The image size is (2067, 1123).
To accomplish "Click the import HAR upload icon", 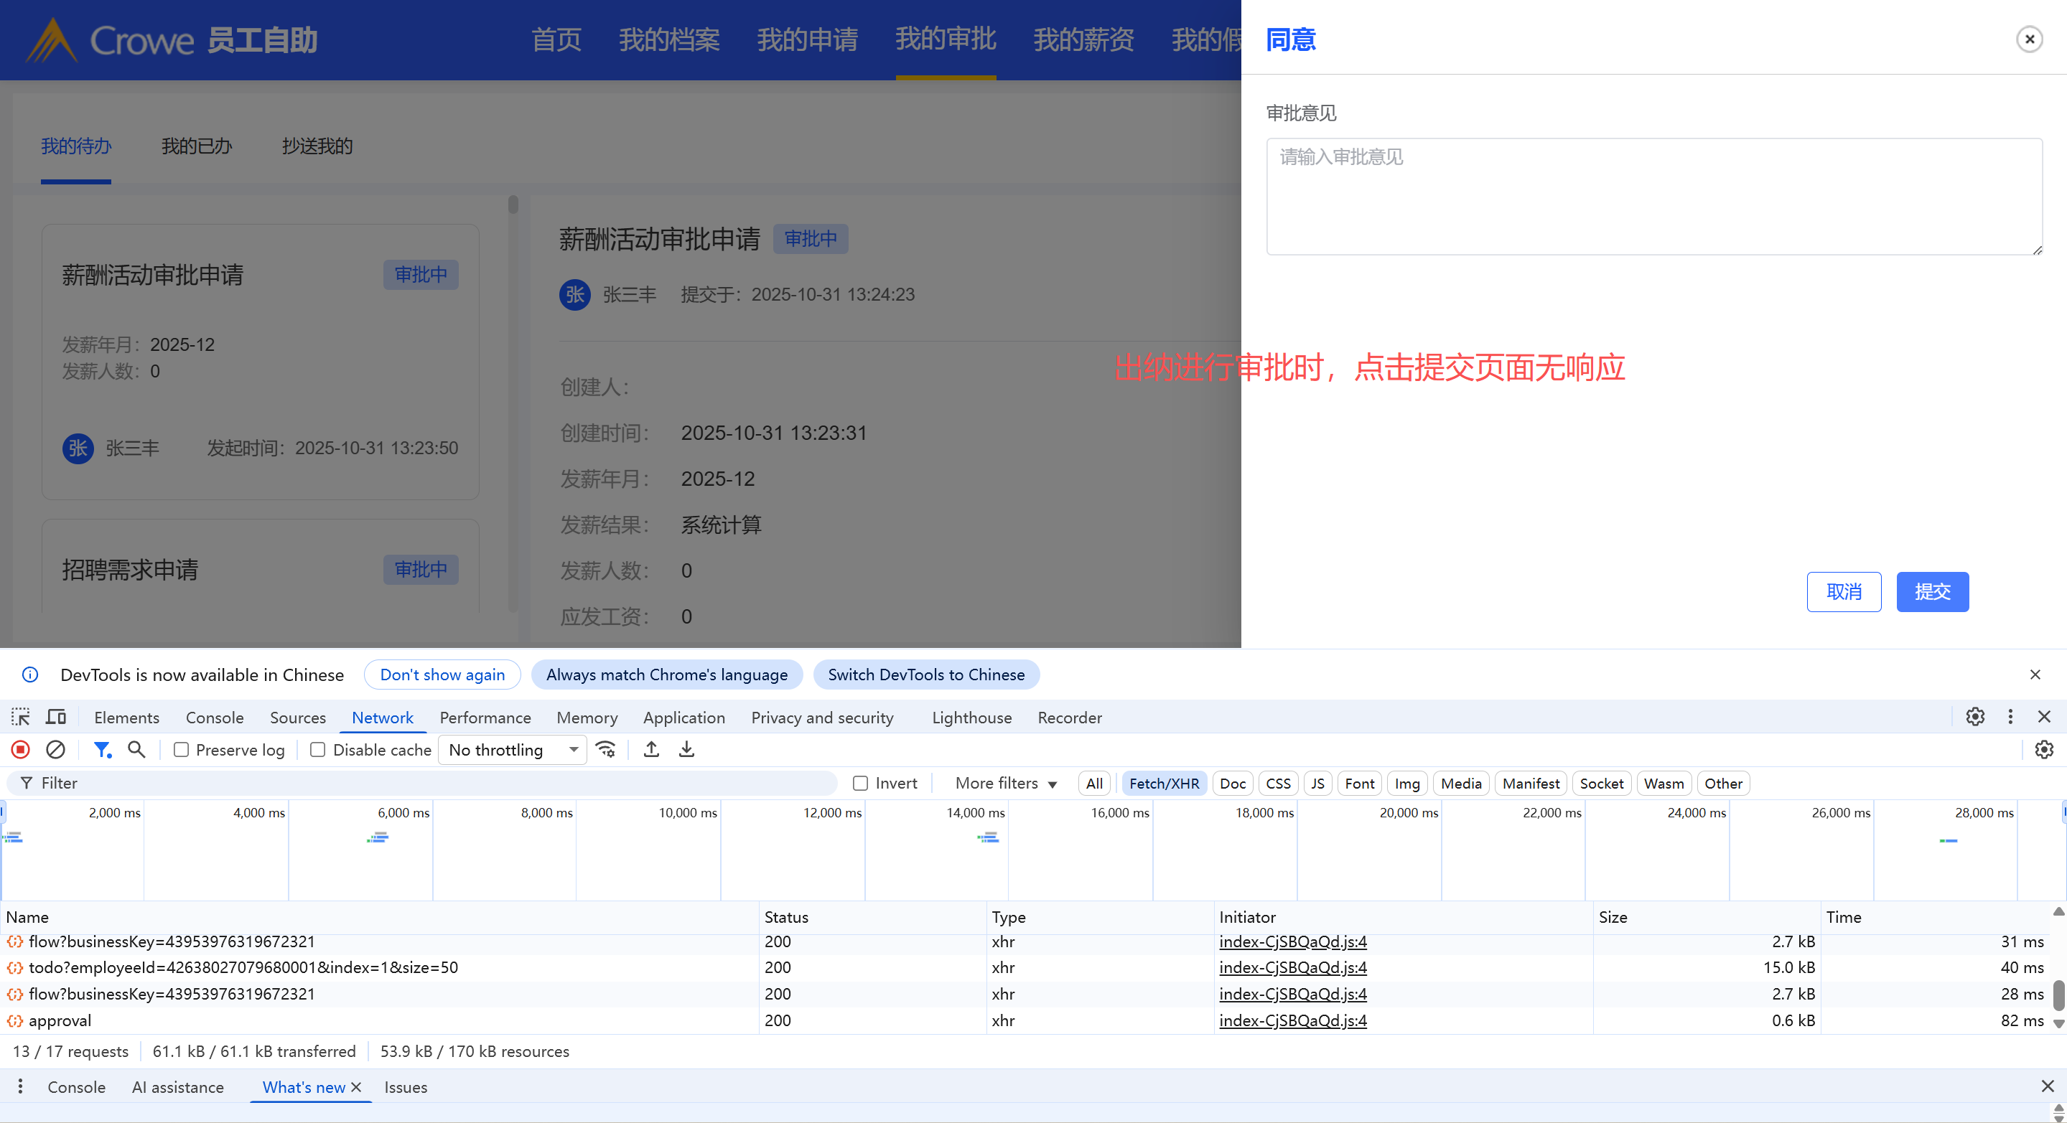I will [x=652, y=749].
